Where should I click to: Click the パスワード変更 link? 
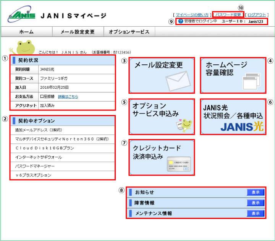click(228, 15)
